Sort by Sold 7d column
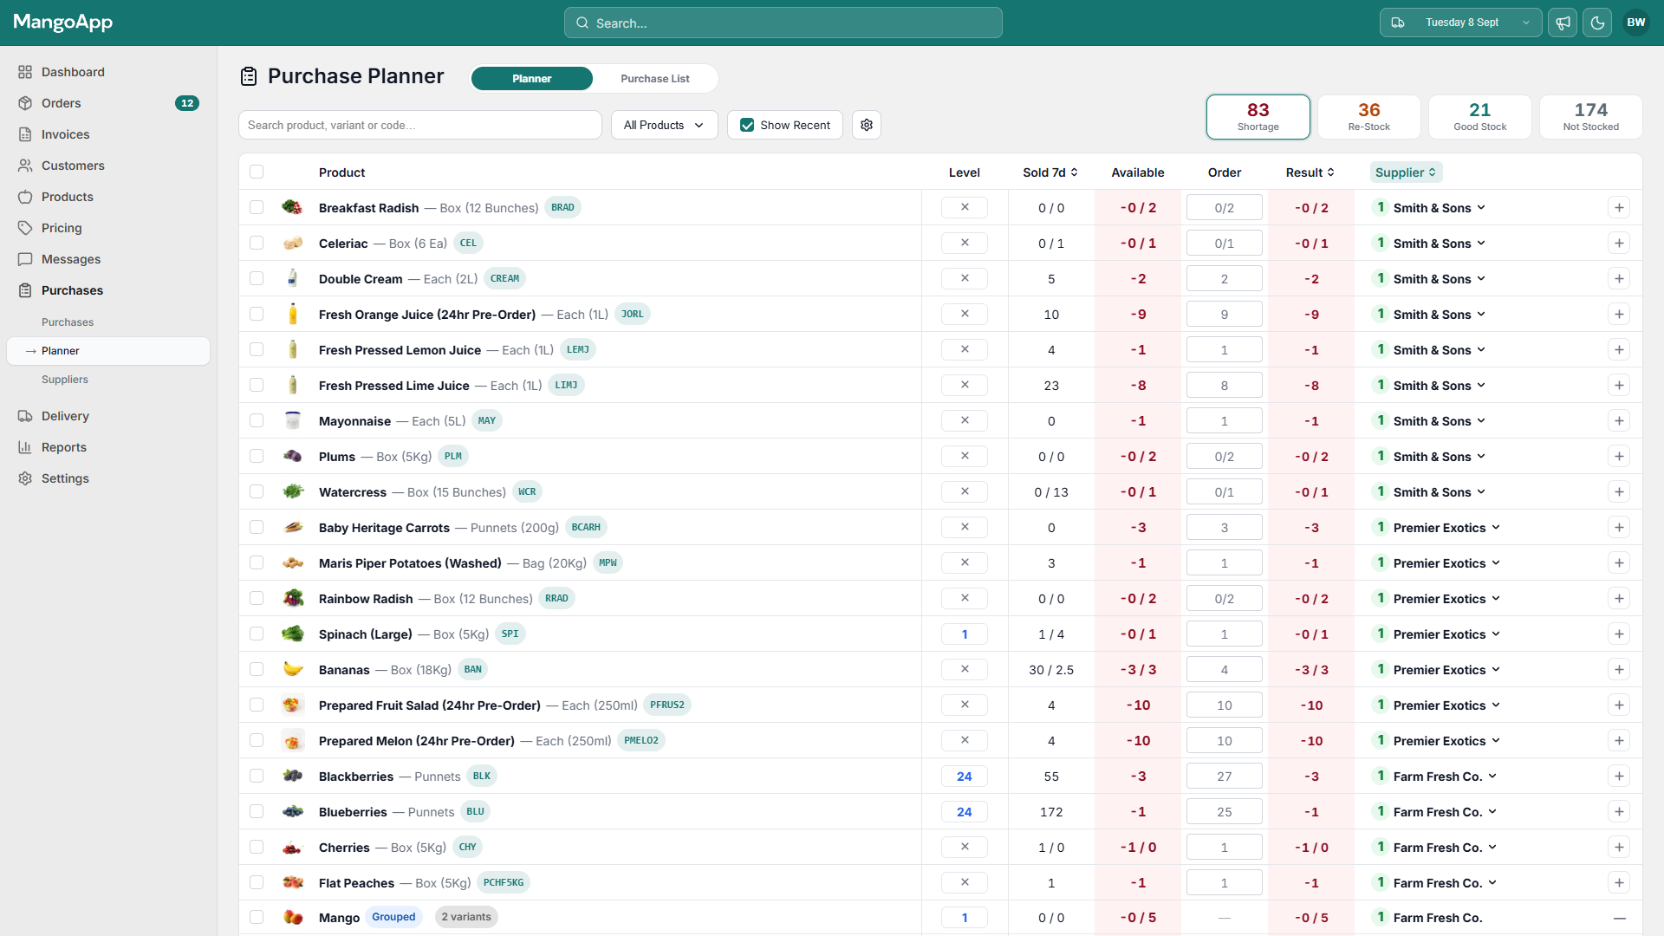The height and width of the screenshot is (936, 1664). (1050, 172)
